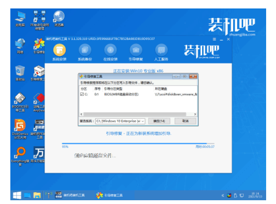Image resolution: width=276 pixels, height=204 pixels.
Task: Click the colorful display tray icon
Action: [x=229, y=196]
